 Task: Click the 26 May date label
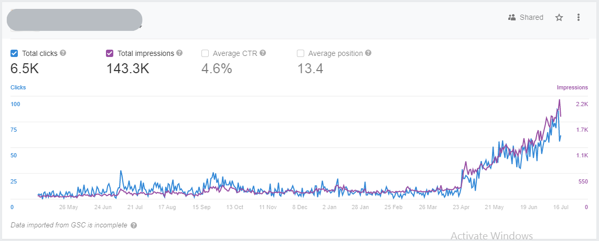68,207
